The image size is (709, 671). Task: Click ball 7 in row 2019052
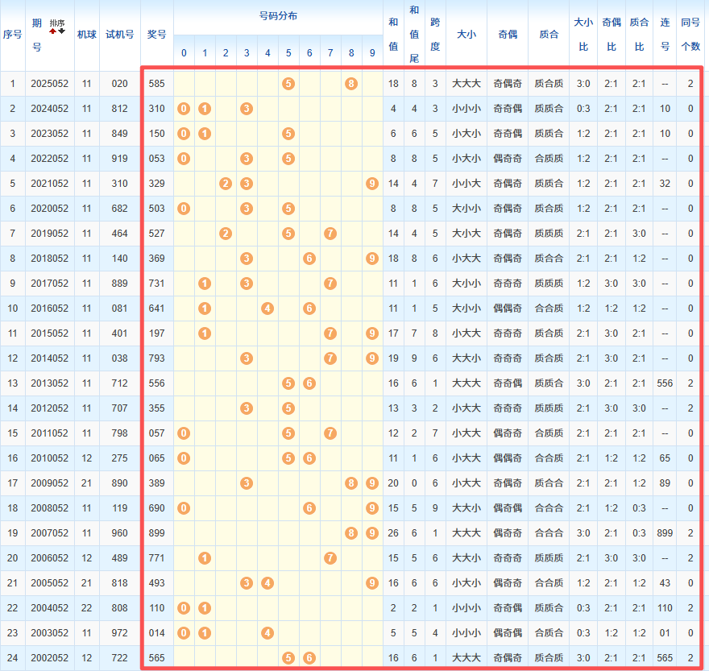330,234
